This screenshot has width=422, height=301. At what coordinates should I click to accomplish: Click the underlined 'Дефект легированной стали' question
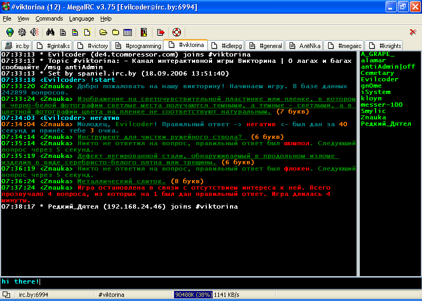coord(170,159)
